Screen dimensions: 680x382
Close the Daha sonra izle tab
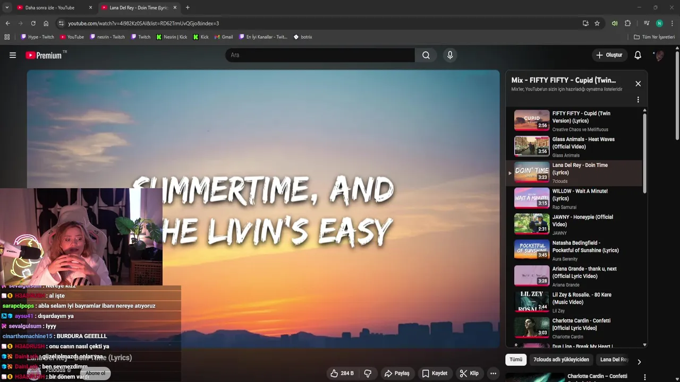[x=90, y=7]
